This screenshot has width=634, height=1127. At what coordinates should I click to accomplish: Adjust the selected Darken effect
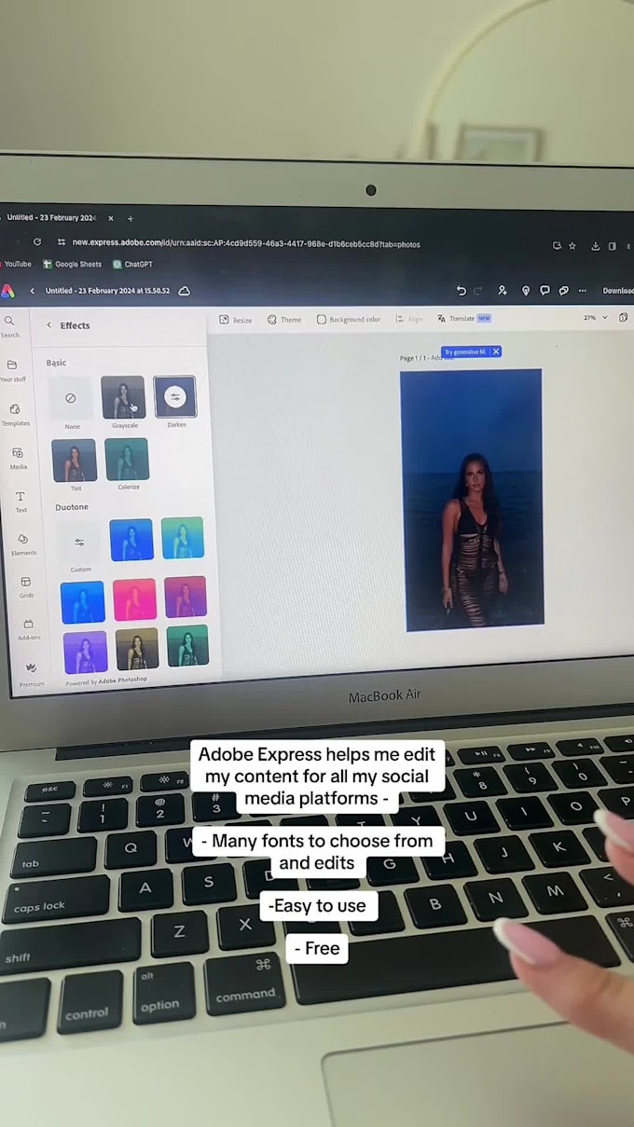tap(174, 397)
